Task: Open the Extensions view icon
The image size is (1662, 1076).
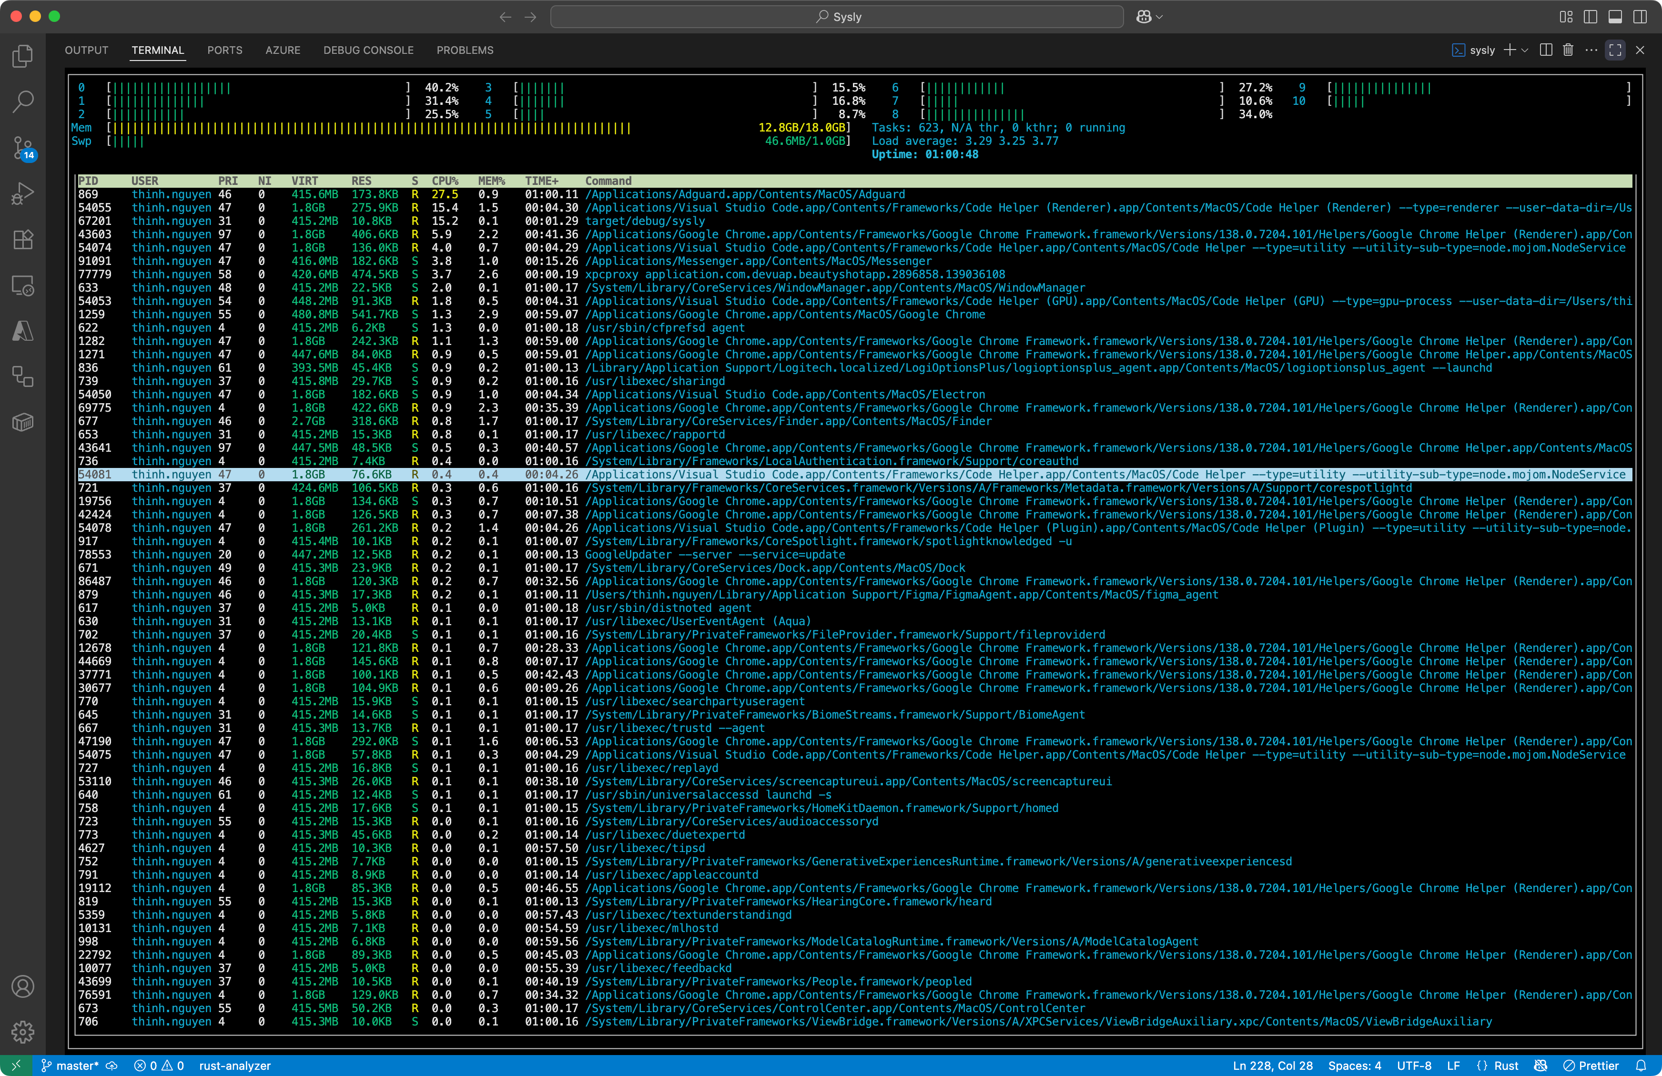Action: [x=22, y=240]
